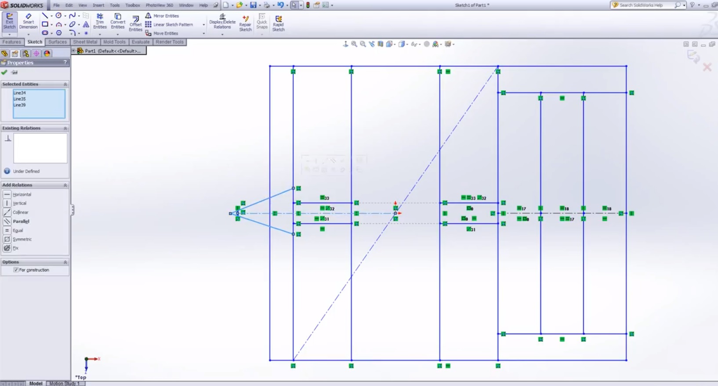Uncheck the For construction checkbox
The image size is (718, 386).
pos(16,270)
